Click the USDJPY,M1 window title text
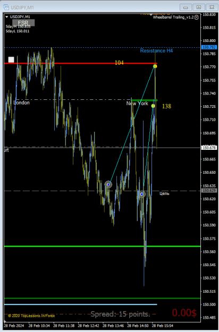This screenshot has height=332, width=219. [x=22, y=7]
